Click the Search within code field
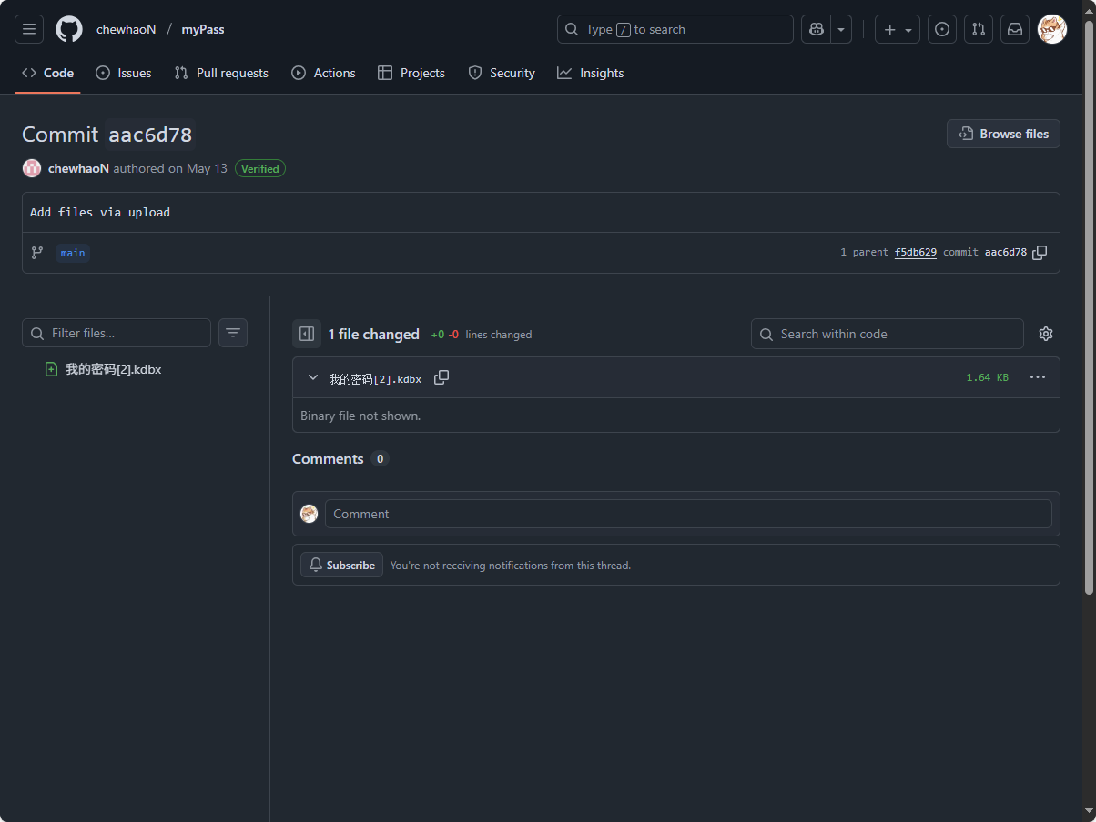Viewport: 1096px width, 822px height. coord(888,334)
